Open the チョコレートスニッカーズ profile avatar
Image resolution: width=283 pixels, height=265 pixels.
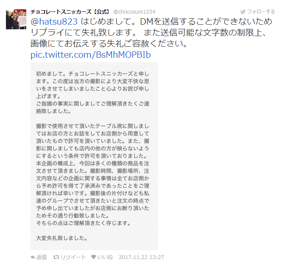pyautogui.click(x=16, y=19)
